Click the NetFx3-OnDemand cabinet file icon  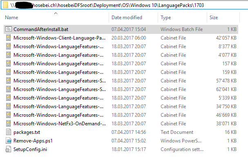[x=9, y=124]
